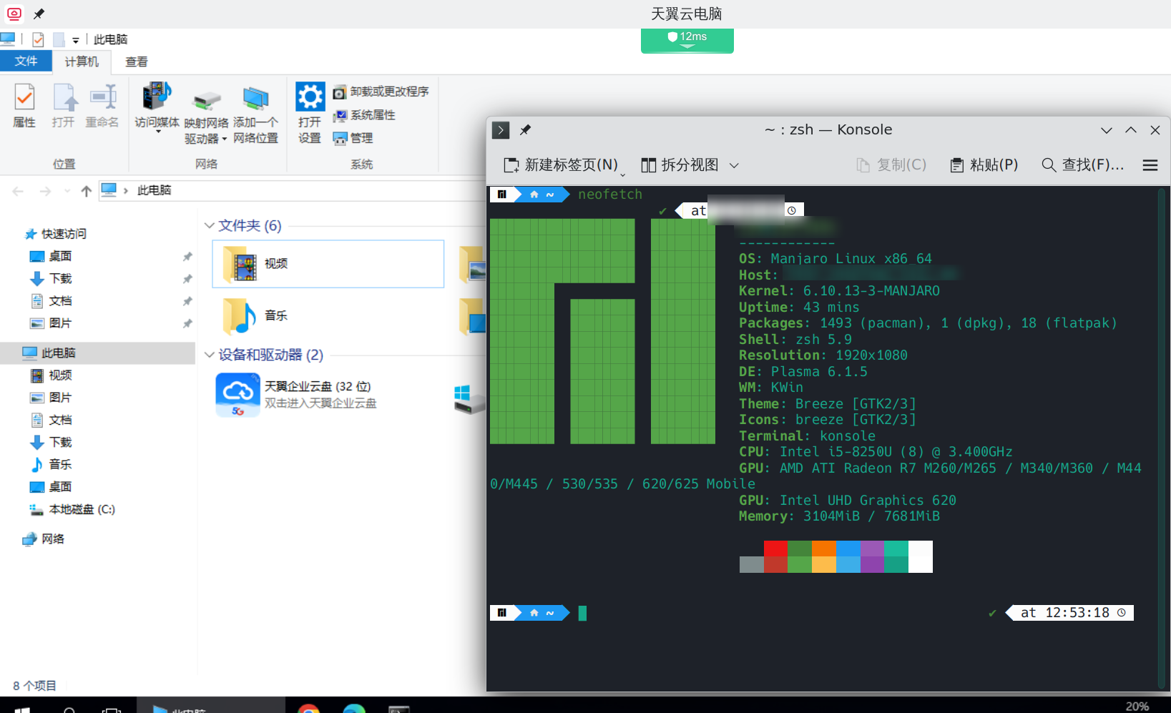Click 粘贴(P) in Konsole toolbar
The image size is (1171, 713).
click(984, 164)
